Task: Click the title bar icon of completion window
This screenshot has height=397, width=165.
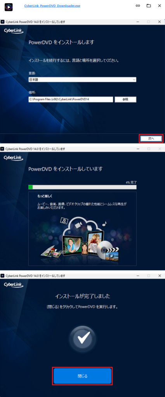Action: click(3, 276)
